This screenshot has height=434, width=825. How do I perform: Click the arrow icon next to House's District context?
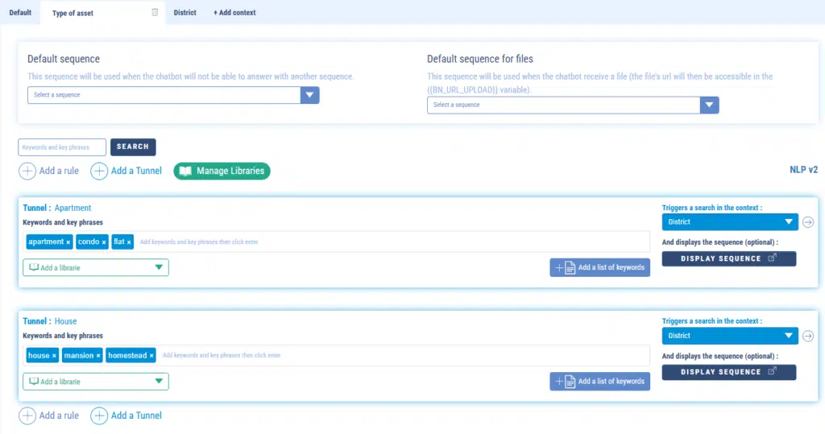808,336
